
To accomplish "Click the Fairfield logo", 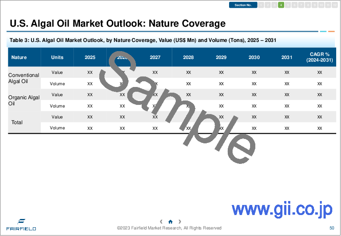I will click(21, 224).
